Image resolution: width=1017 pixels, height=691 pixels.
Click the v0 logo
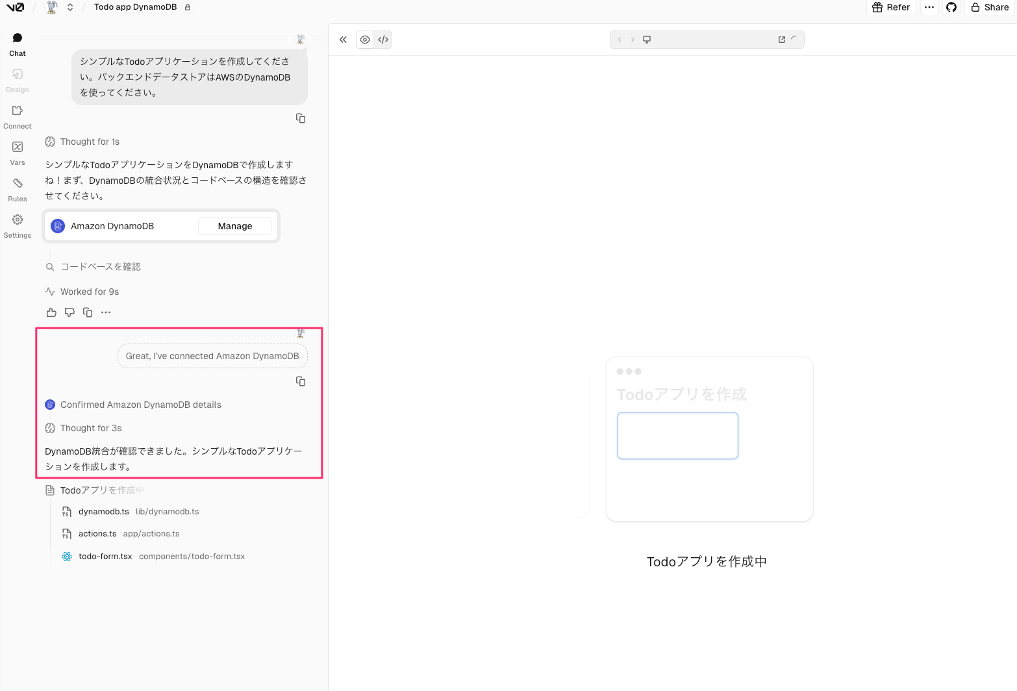[14, 7]
